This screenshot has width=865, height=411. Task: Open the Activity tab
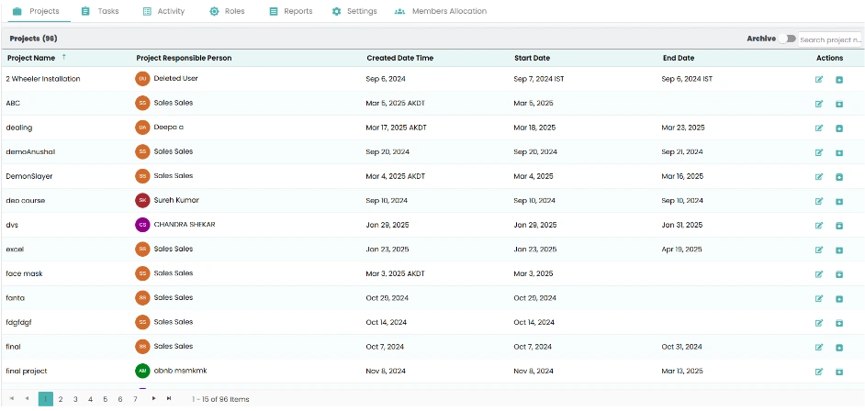163,11
